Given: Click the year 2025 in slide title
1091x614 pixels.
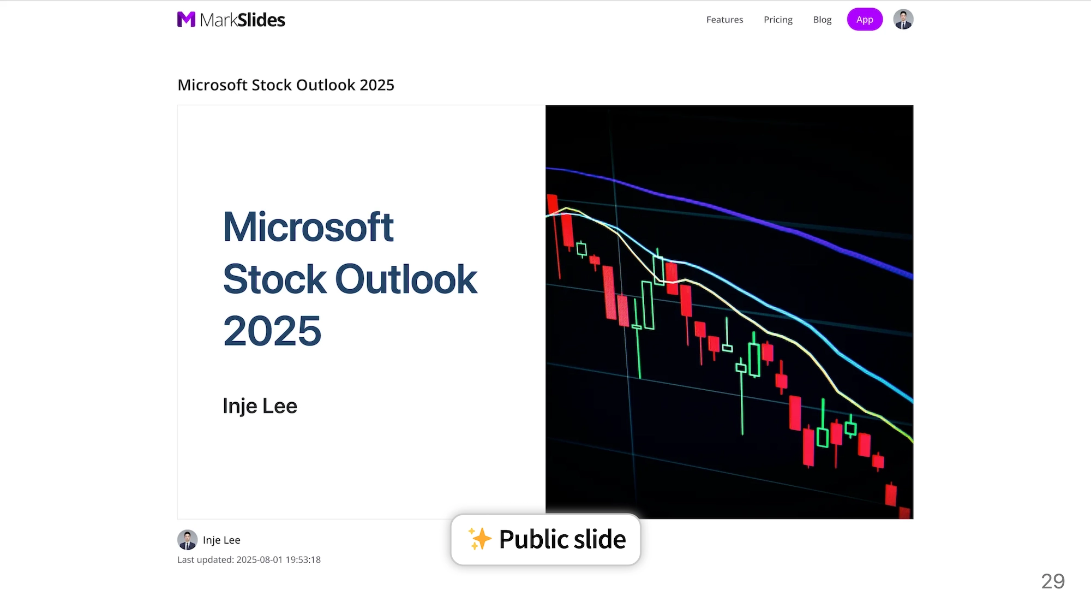Looking at the screenshot, I should (x=272, y=331).
